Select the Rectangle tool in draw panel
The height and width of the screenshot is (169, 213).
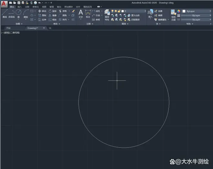[x=32, y=11]
